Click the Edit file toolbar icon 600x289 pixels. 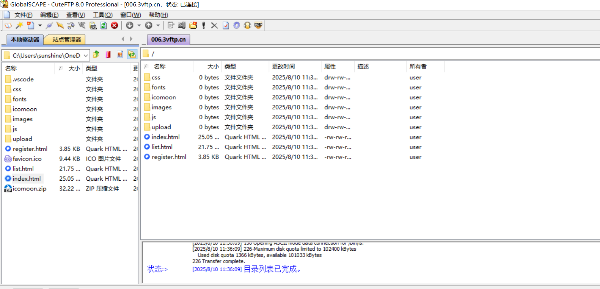tap(171, 25)
